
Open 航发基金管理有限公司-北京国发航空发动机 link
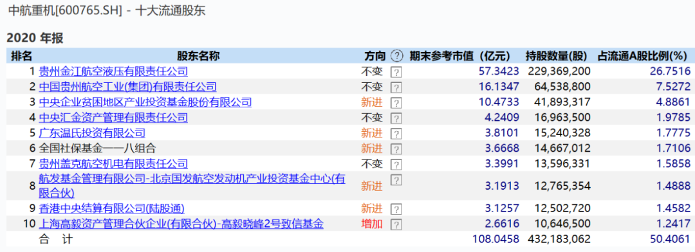[x=192, y=186]
